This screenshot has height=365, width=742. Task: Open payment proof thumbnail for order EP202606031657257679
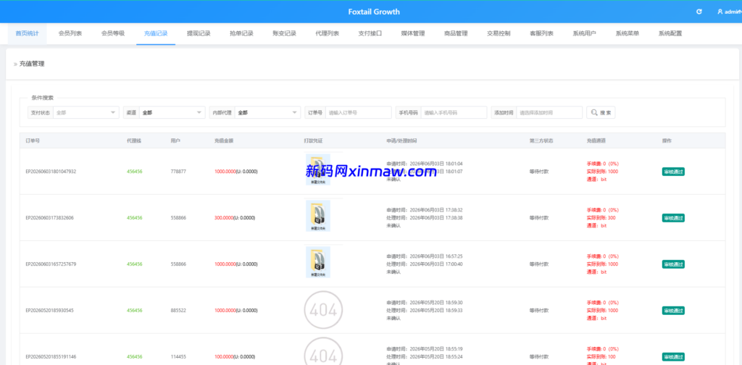point(318,262)
